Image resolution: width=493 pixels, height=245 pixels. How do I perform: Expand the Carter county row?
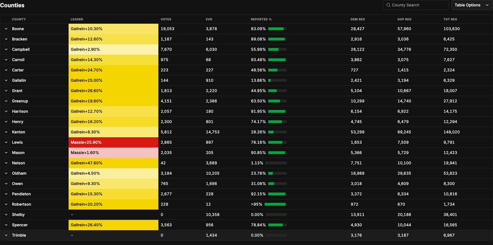click(6, 70)
